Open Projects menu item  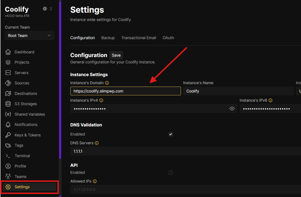[22, 62]
